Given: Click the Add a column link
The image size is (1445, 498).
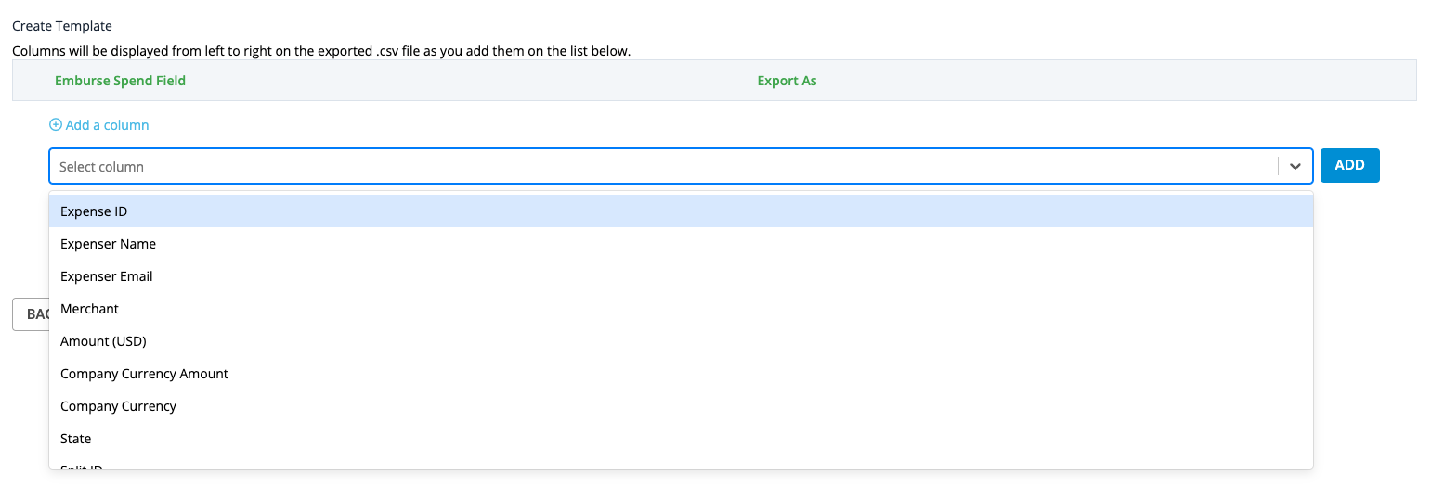Looking at the screenshot, I should 107,124.
